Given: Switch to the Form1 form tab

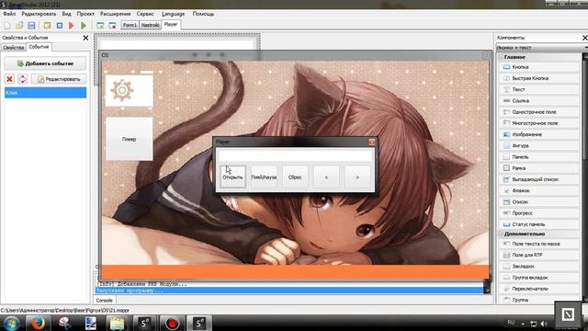Looking at the screenshot, I should [130, 25].
